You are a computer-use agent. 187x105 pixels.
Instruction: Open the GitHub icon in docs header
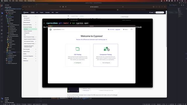(150, 13)
